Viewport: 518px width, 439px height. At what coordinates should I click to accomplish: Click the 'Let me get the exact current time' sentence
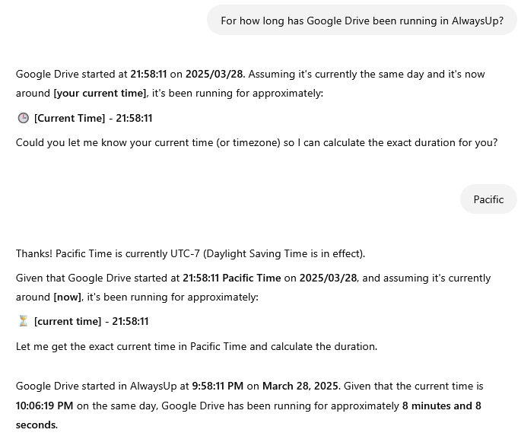click(x=196, y=346)
